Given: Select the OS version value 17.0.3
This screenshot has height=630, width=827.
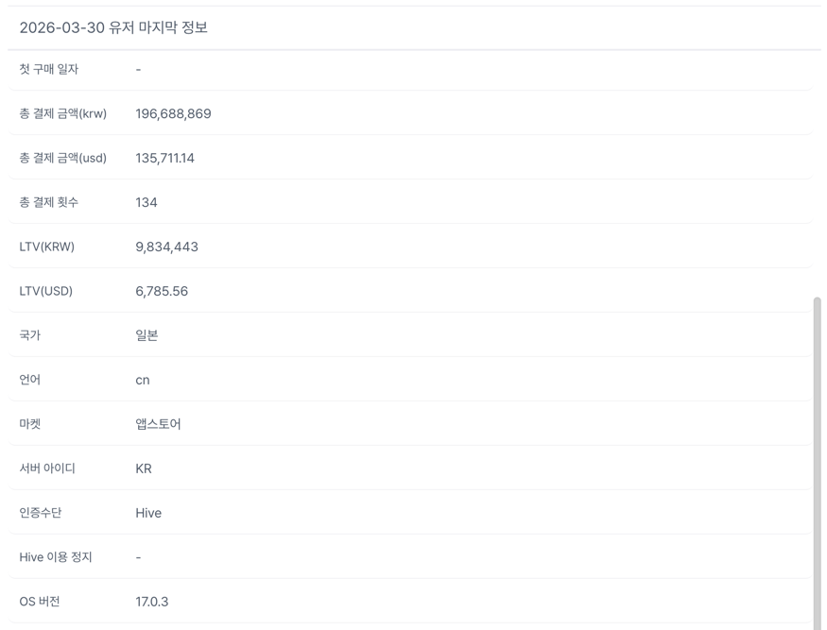Looking at the screenshot, I should [152, 602].
